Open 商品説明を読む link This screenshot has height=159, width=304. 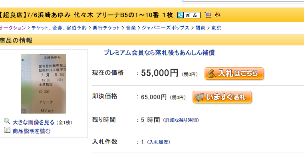click(x=32, y=131)
